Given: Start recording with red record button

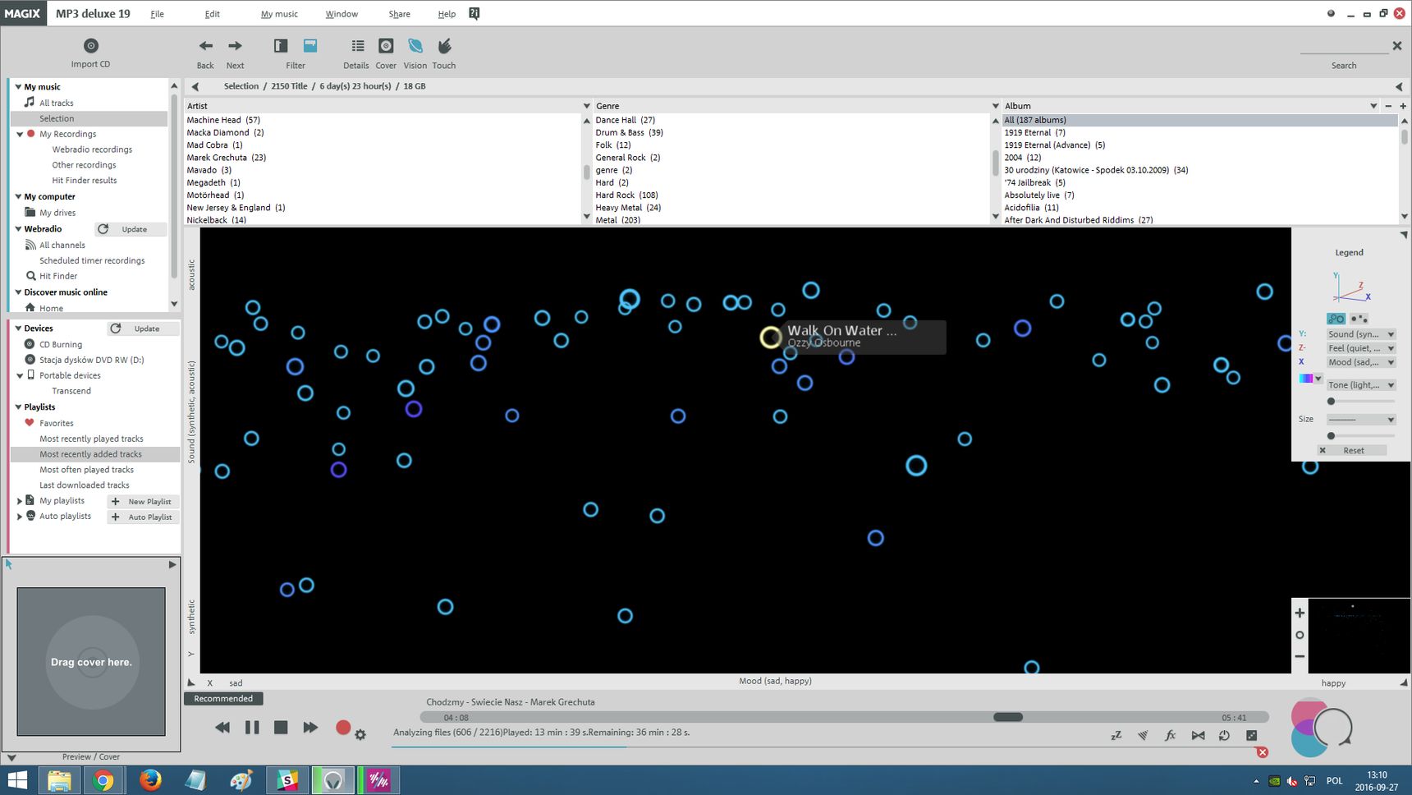Looking at the screenshot, I should pos(343,727).
